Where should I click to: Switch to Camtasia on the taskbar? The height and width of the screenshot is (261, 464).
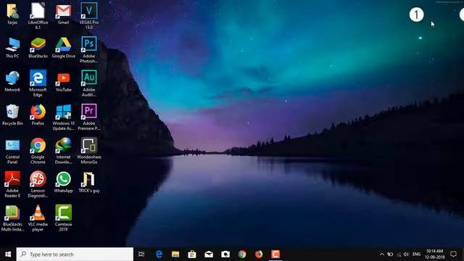click(275, 254)
